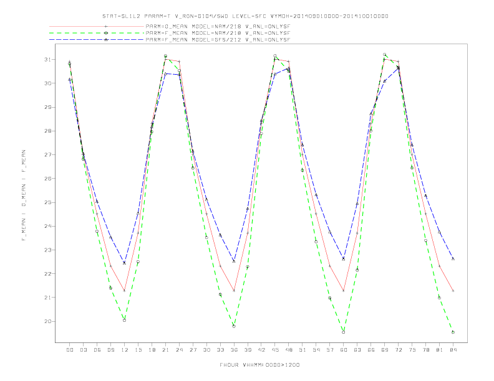Click x-axis forecast hour label 03
The height and width of the screenshot is (381, 494).
coord(83,350)
